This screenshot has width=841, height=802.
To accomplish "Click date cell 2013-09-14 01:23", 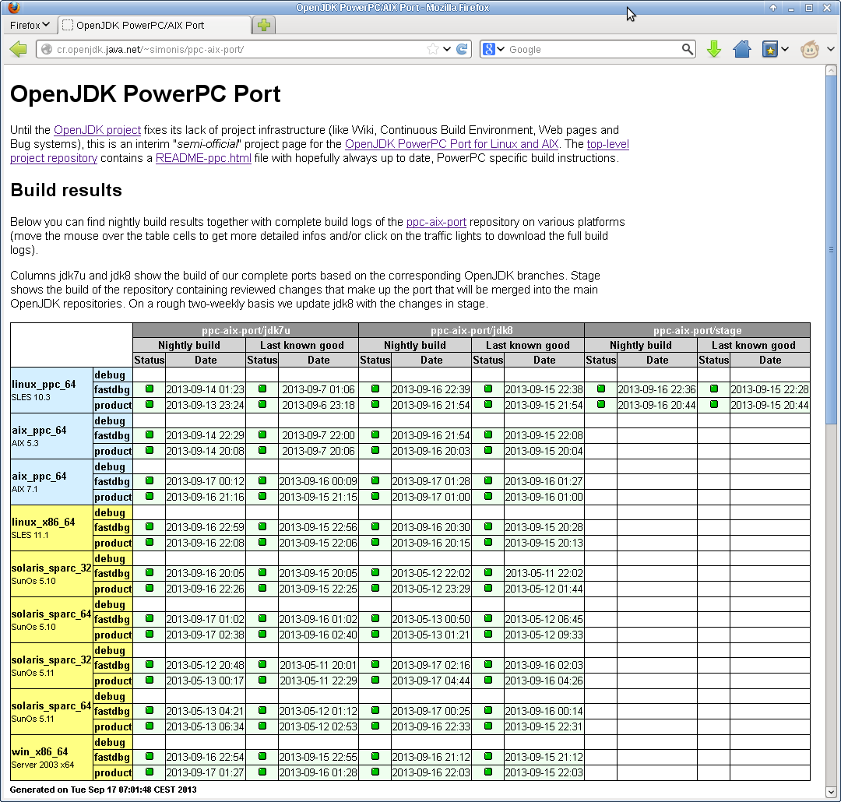I will (x=206, y=389).
